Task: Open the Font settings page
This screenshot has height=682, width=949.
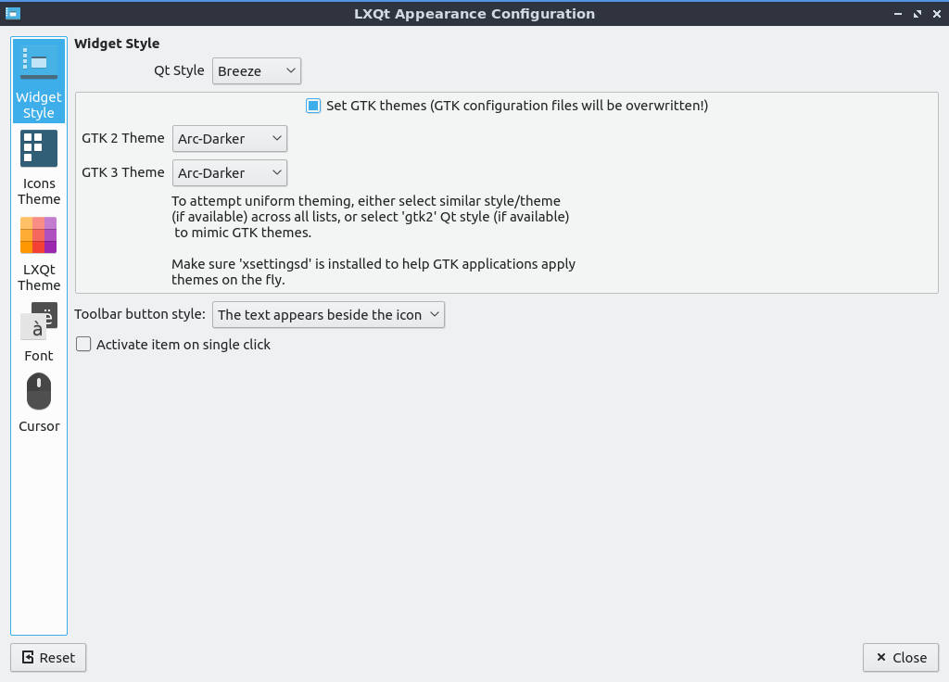Action: [x=39, y=332]
